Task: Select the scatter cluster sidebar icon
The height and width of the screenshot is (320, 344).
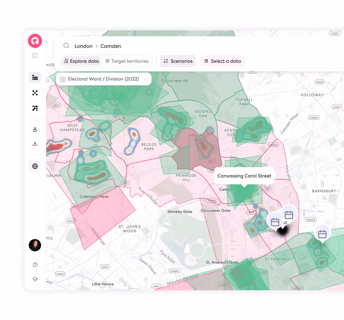Action: pos(35,93)
